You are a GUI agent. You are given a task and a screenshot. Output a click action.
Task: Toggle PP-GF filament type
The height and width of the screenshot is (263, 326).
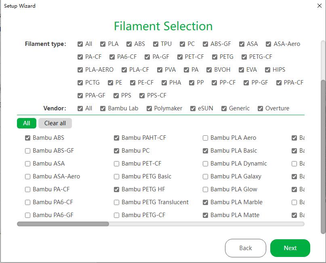tap(246, 83)
